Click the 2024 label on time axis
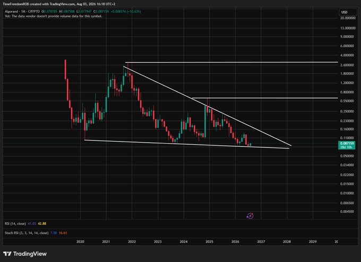The image size is (361, 262). pyautogui.click(x=184, y=241)
